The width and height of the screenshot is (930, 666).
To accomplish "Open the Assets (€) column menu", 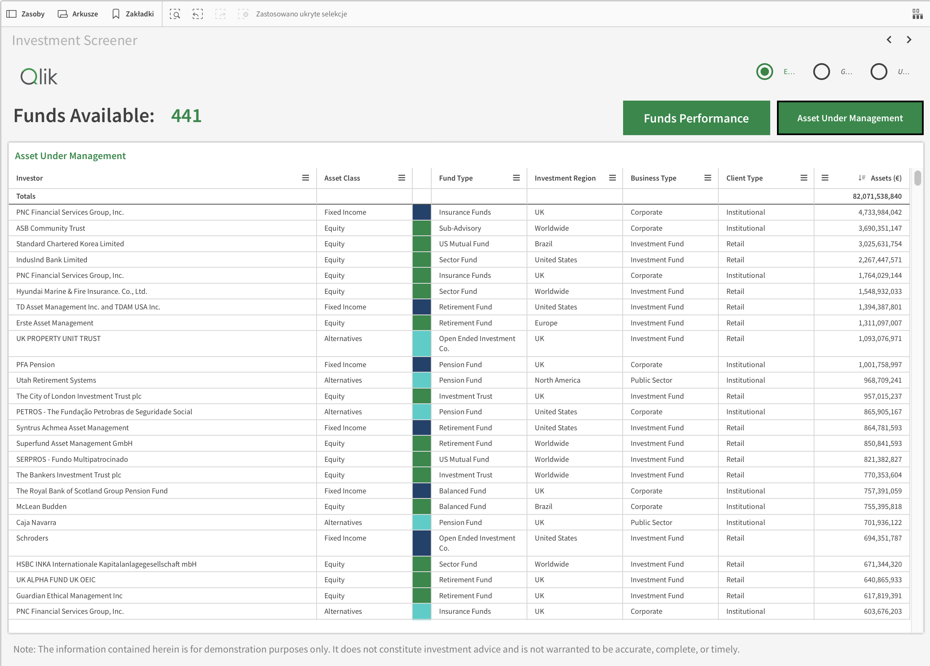I will coord(825,178).
